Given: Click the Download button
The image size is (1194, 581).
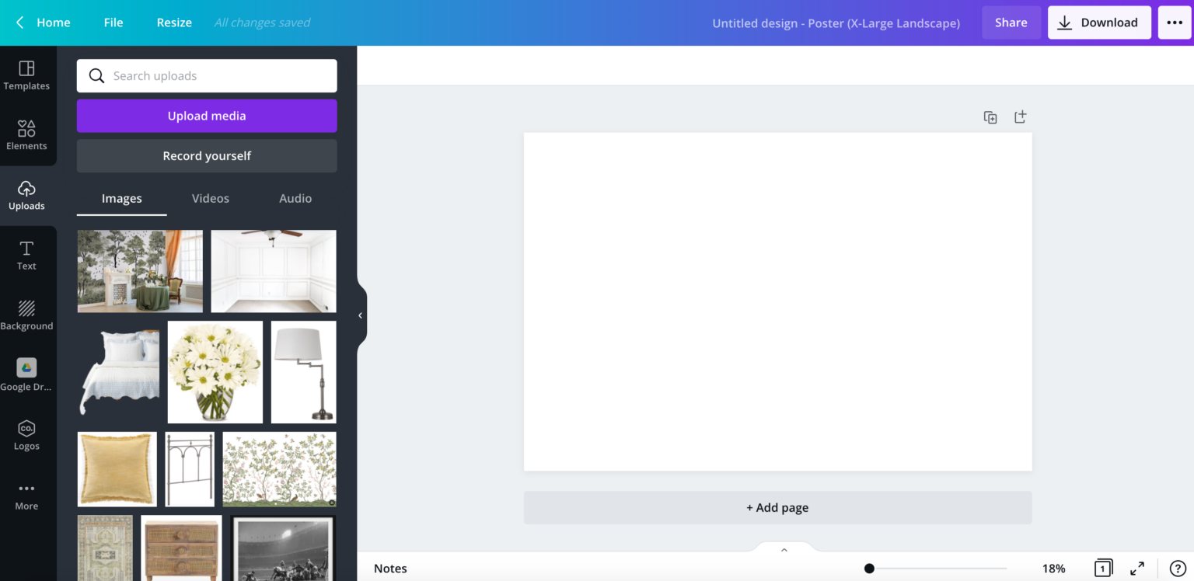Looking at the screenshot, I should (1098, 23).
